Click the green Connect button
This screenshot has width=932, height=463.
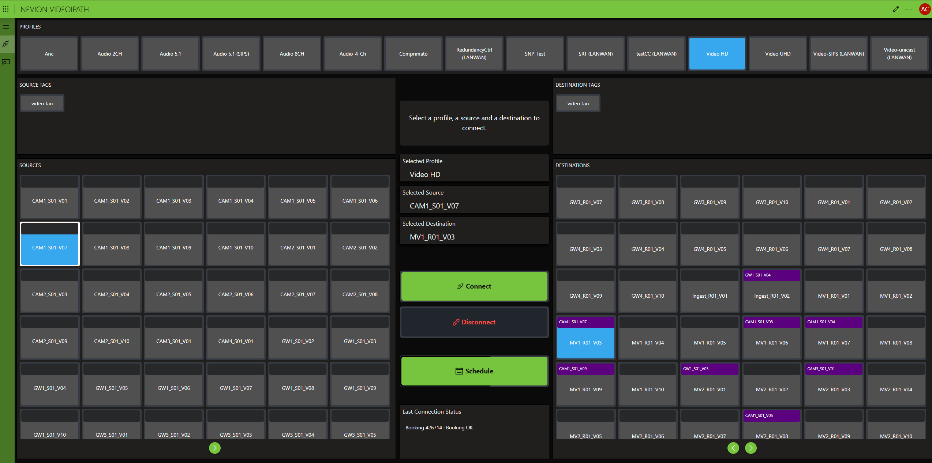(x=474, y=286)
